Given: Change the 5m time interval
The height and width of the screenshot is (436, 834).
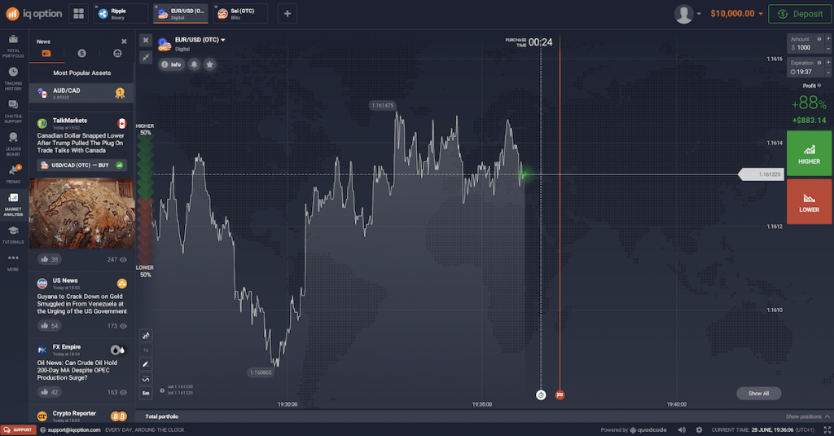Looking at the screenshot, I should 146,394.
